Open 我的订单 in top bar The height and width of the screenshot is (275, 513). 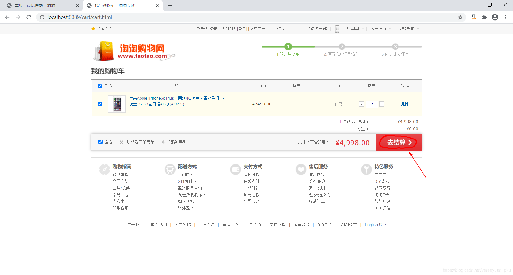click(x=282, y=29)
